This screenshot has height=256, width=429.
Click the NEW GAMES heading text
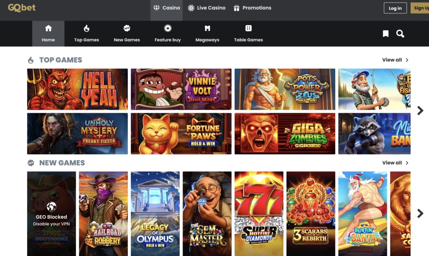62,163
